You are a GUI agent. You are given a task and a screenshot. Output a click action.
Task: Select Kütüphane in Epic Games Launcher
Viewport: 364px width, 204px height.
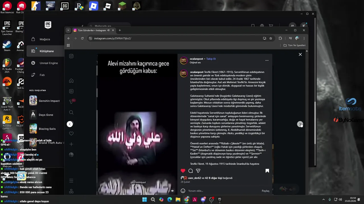tap(45, 51)
